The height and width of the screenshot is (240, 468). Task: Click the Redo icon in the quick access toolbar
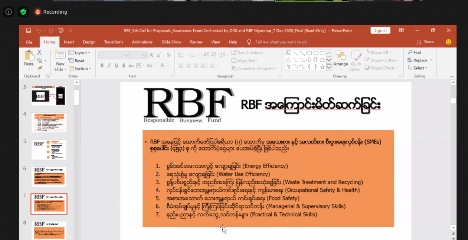(51, 30)
